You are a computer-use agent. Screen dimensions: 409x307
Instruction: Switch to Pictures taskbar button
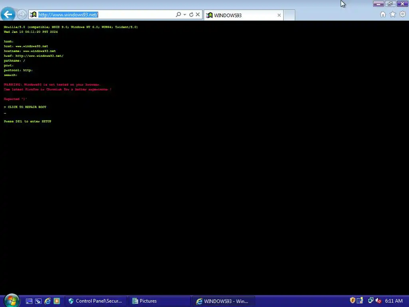tap(160, 301)
